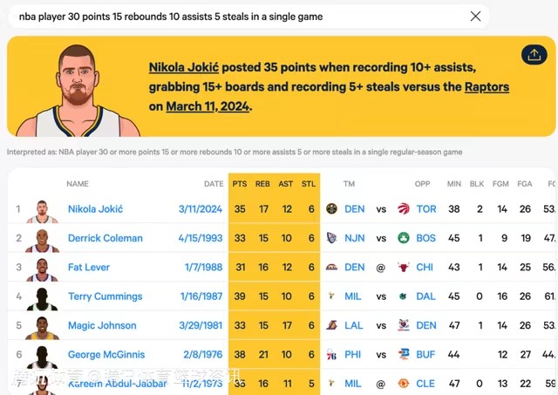Click the Buffalo Braves logo beside BUF
The image size is (558, 395).
click(404, 355)
